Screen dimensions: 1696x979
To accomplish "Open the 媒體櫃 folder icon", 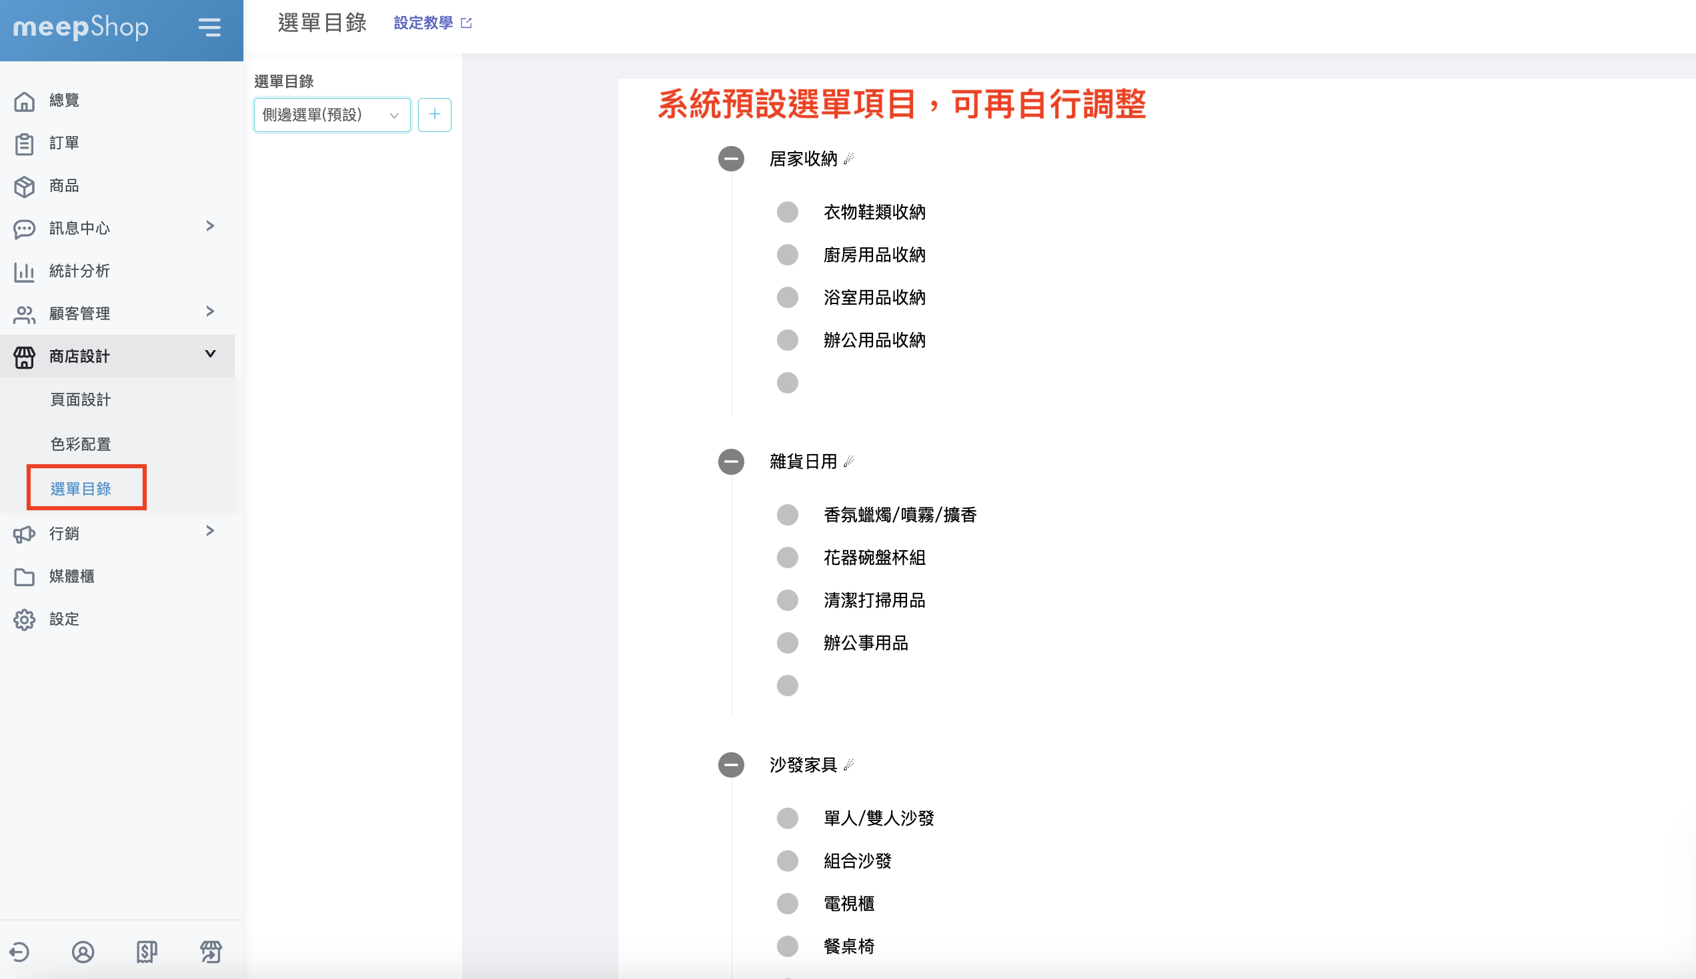I will 24,577.
